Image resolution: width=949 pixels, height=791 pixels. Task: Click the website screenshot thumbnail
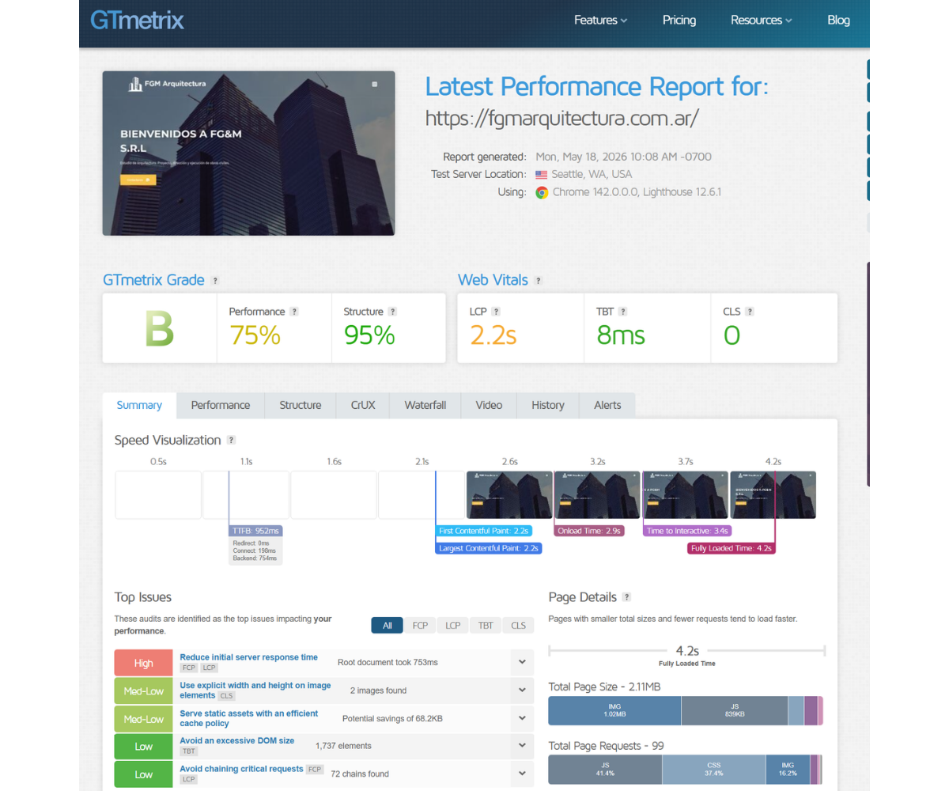click(248, 153)
